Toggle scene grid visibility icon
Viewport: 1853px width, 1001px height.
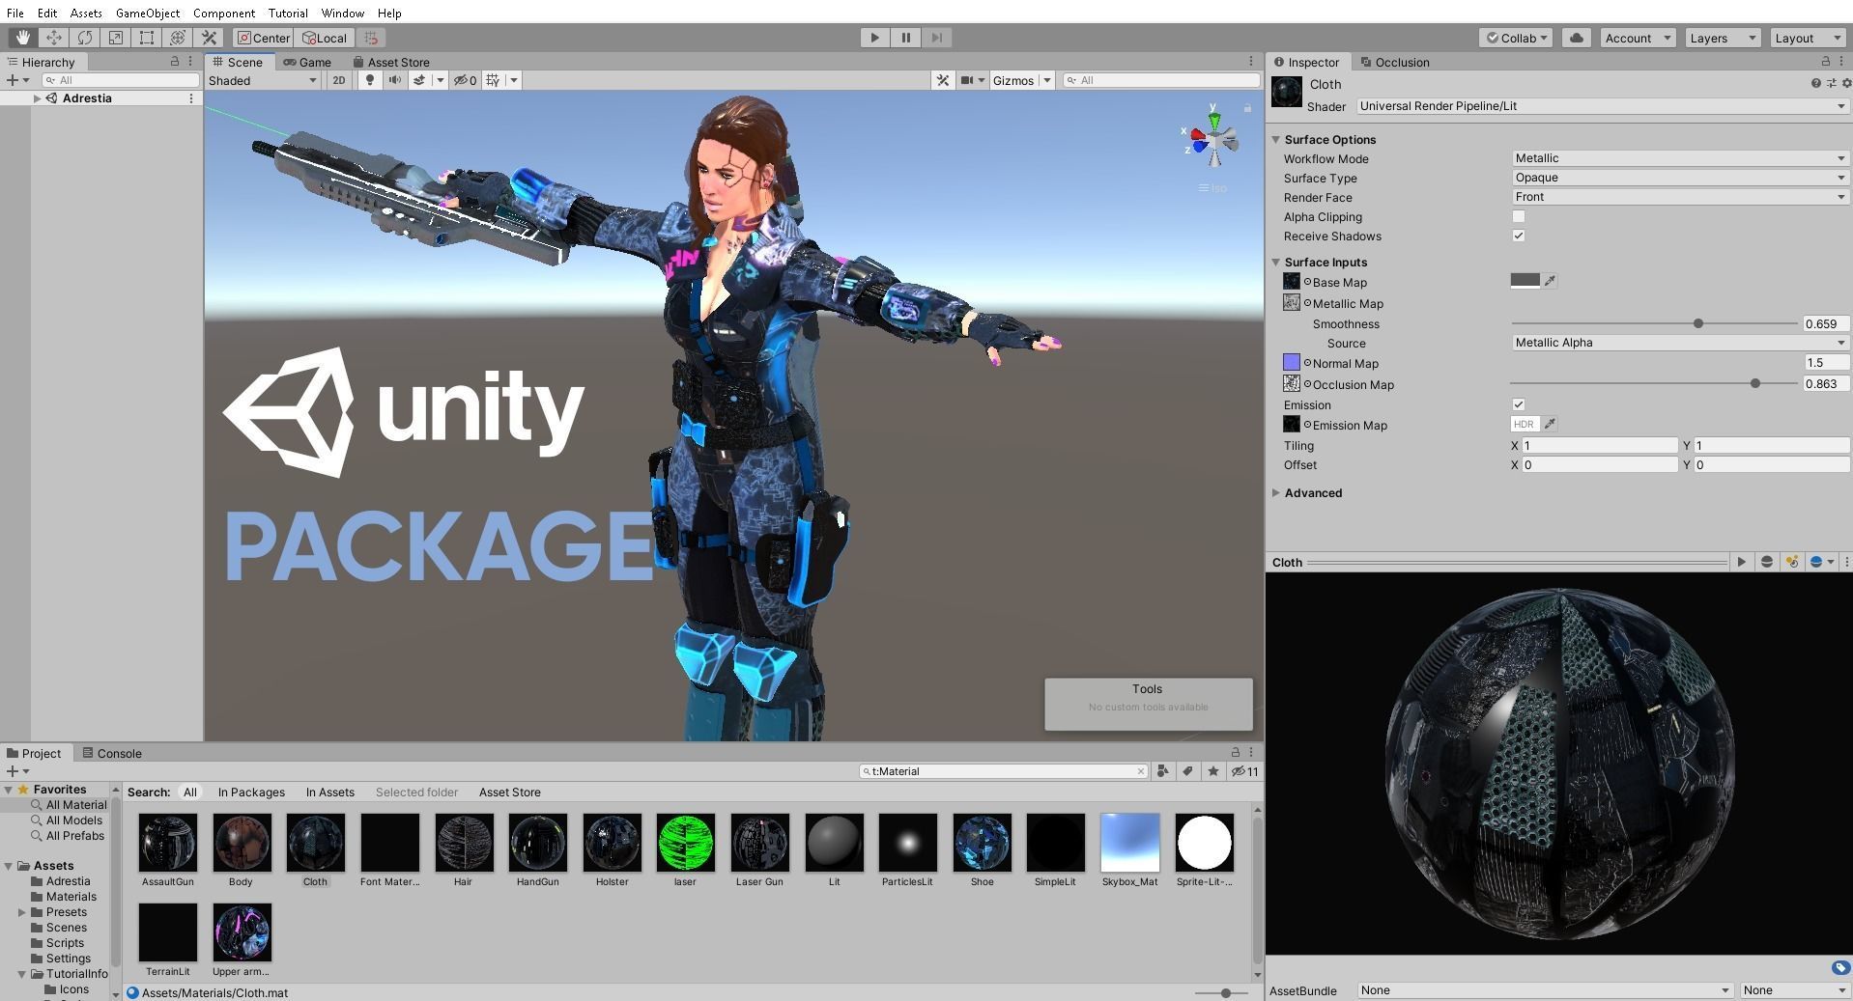click(x=493, y=80)
